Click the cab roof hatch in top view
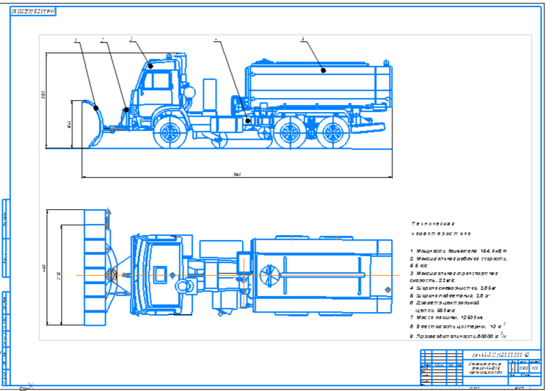 [163, 273]
